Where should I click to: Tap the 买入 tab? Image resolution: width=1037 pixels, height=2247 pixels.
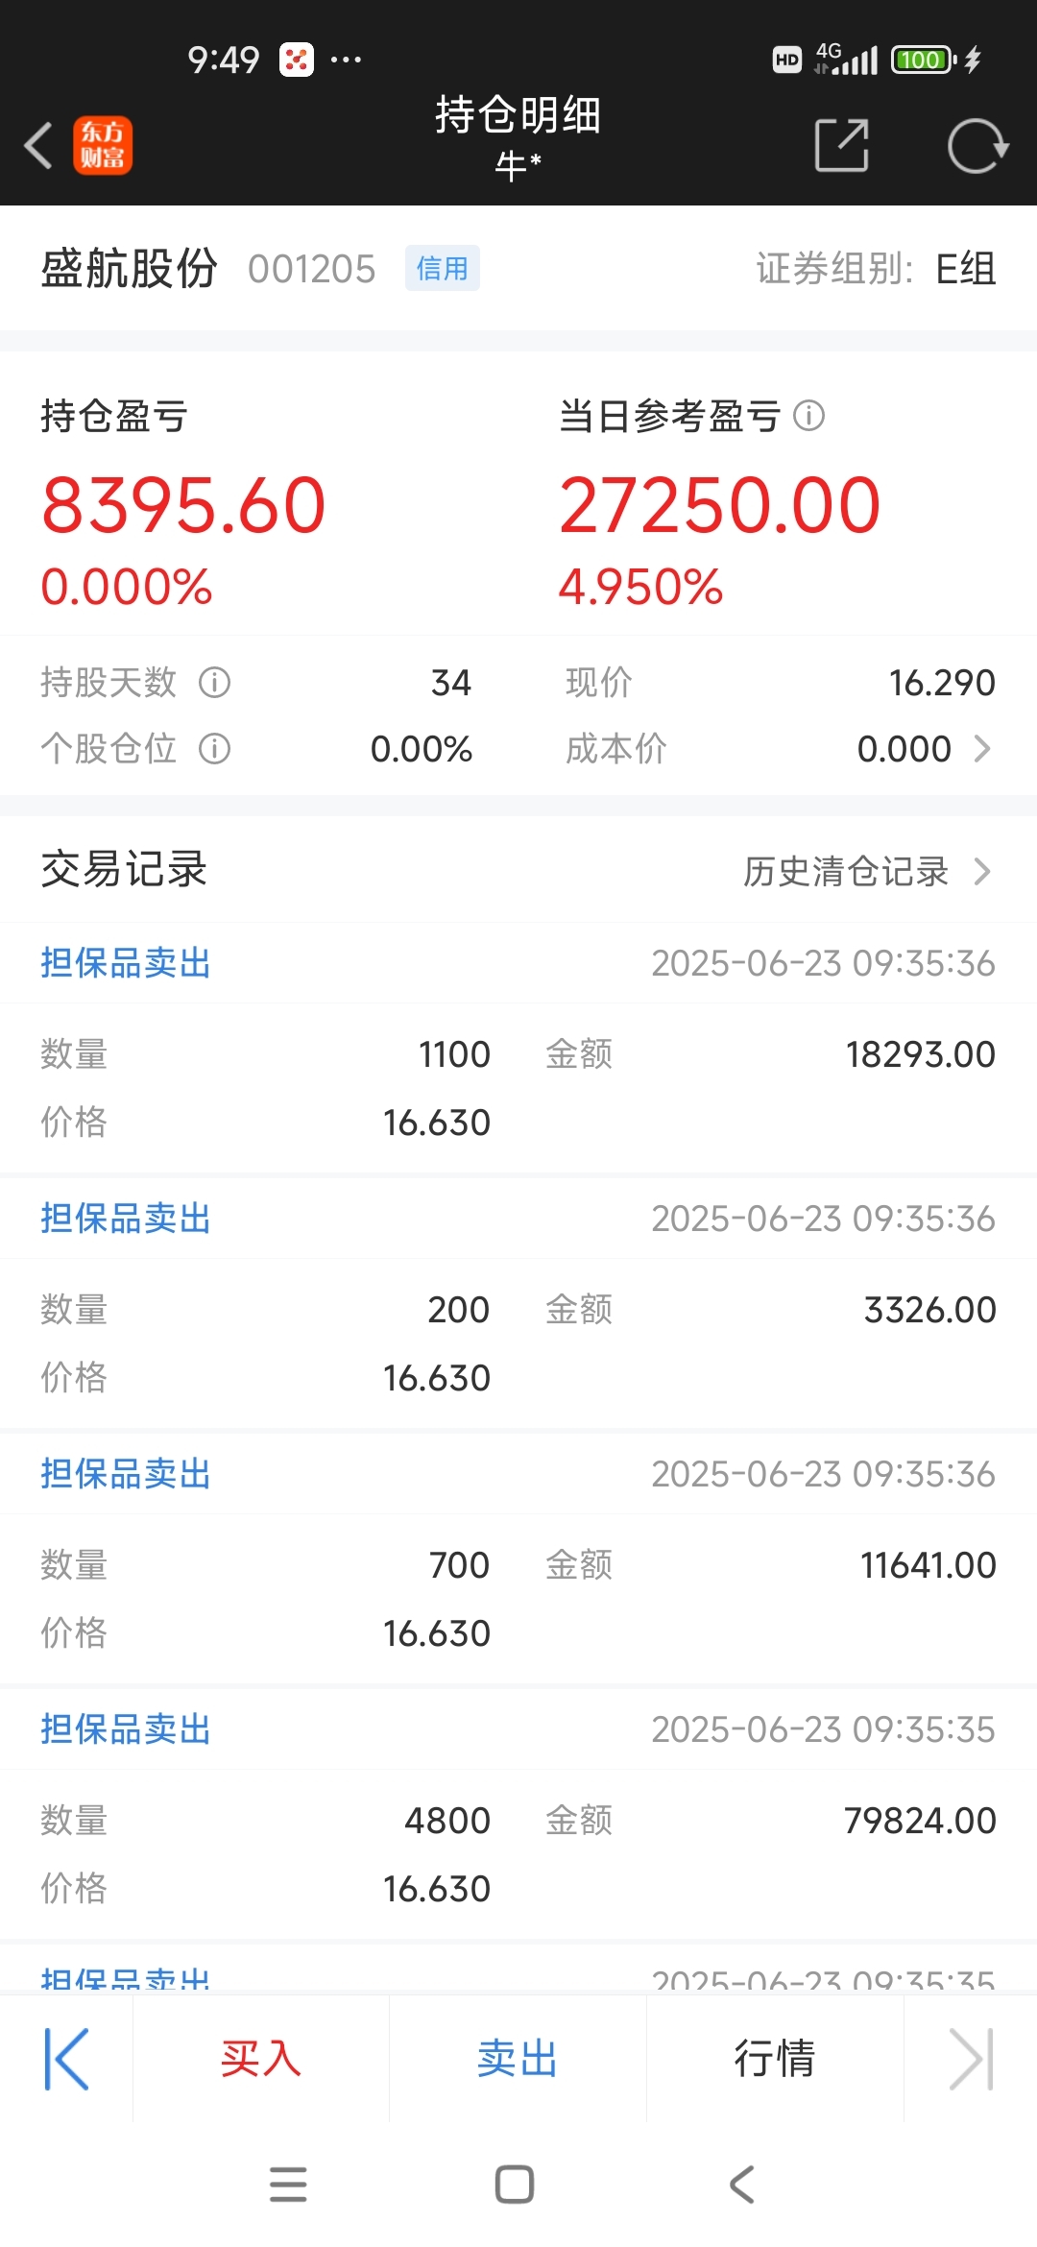tap(261, 2059)
